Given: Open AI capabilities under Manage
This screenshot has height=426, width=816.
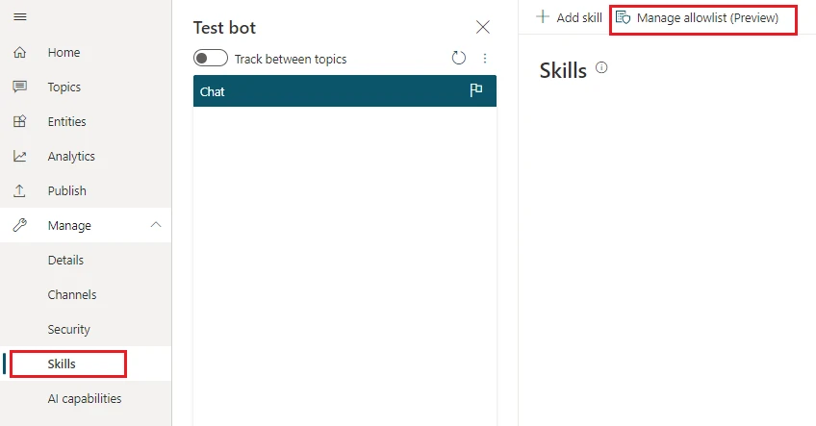Looking at the screenshot, I should pos(86,398).
